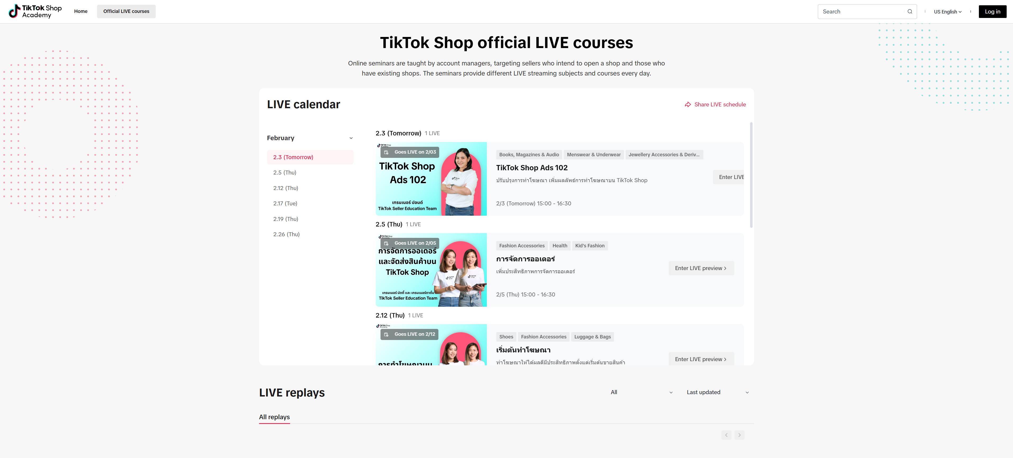Open the Official LIVE courses nav item
The height and width of the screenshot is (458, 1013).
[126, 11]
